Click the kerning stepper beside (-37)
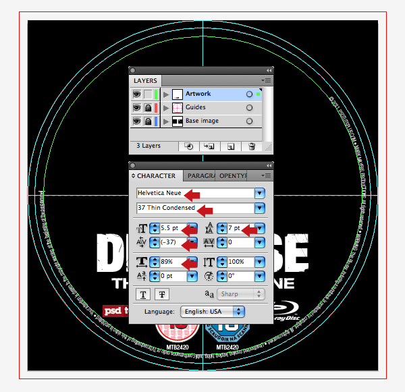405x392 pixels. point(155,242)
